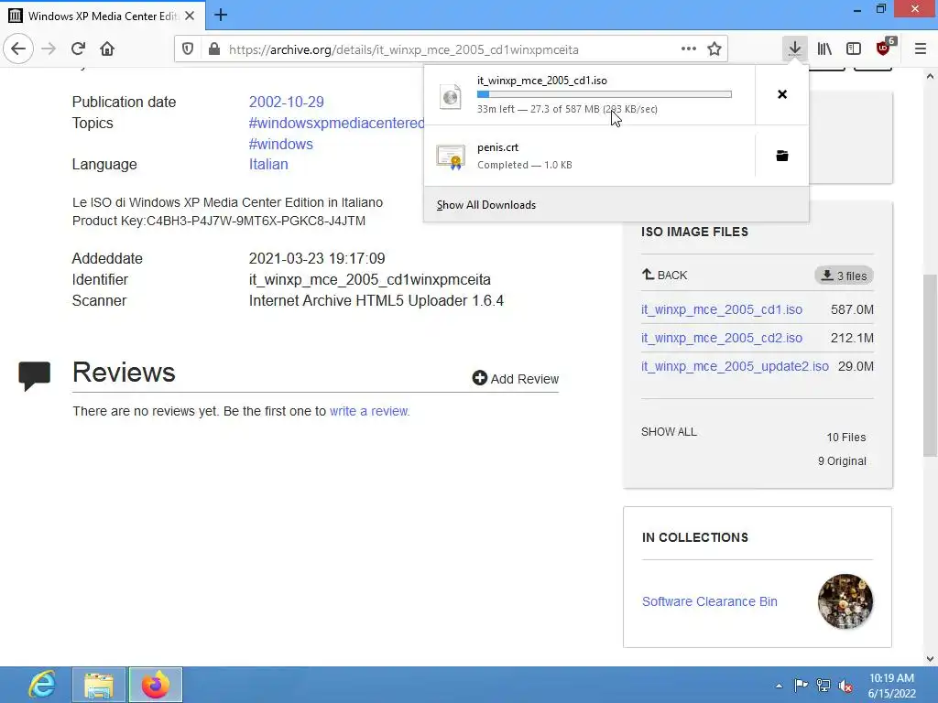The image size is (938, 703).
Task: Open the Software Clearance Bin collection link
Action: coord(710,601)
